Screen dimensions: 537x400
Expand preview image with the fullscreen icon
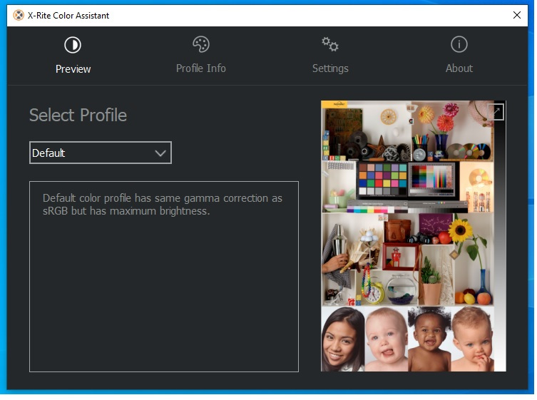(496, 111)
